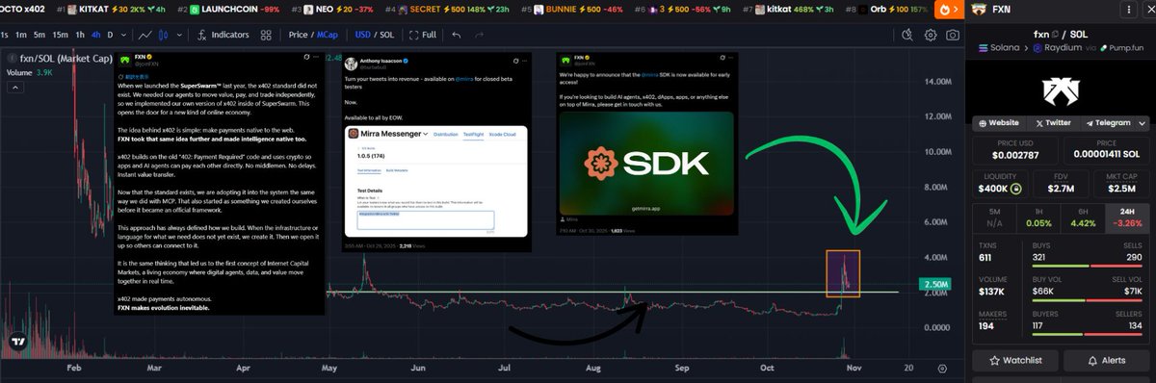Switch chart to Price mode
1156x383 pixels.
click(x=299, y=35)
